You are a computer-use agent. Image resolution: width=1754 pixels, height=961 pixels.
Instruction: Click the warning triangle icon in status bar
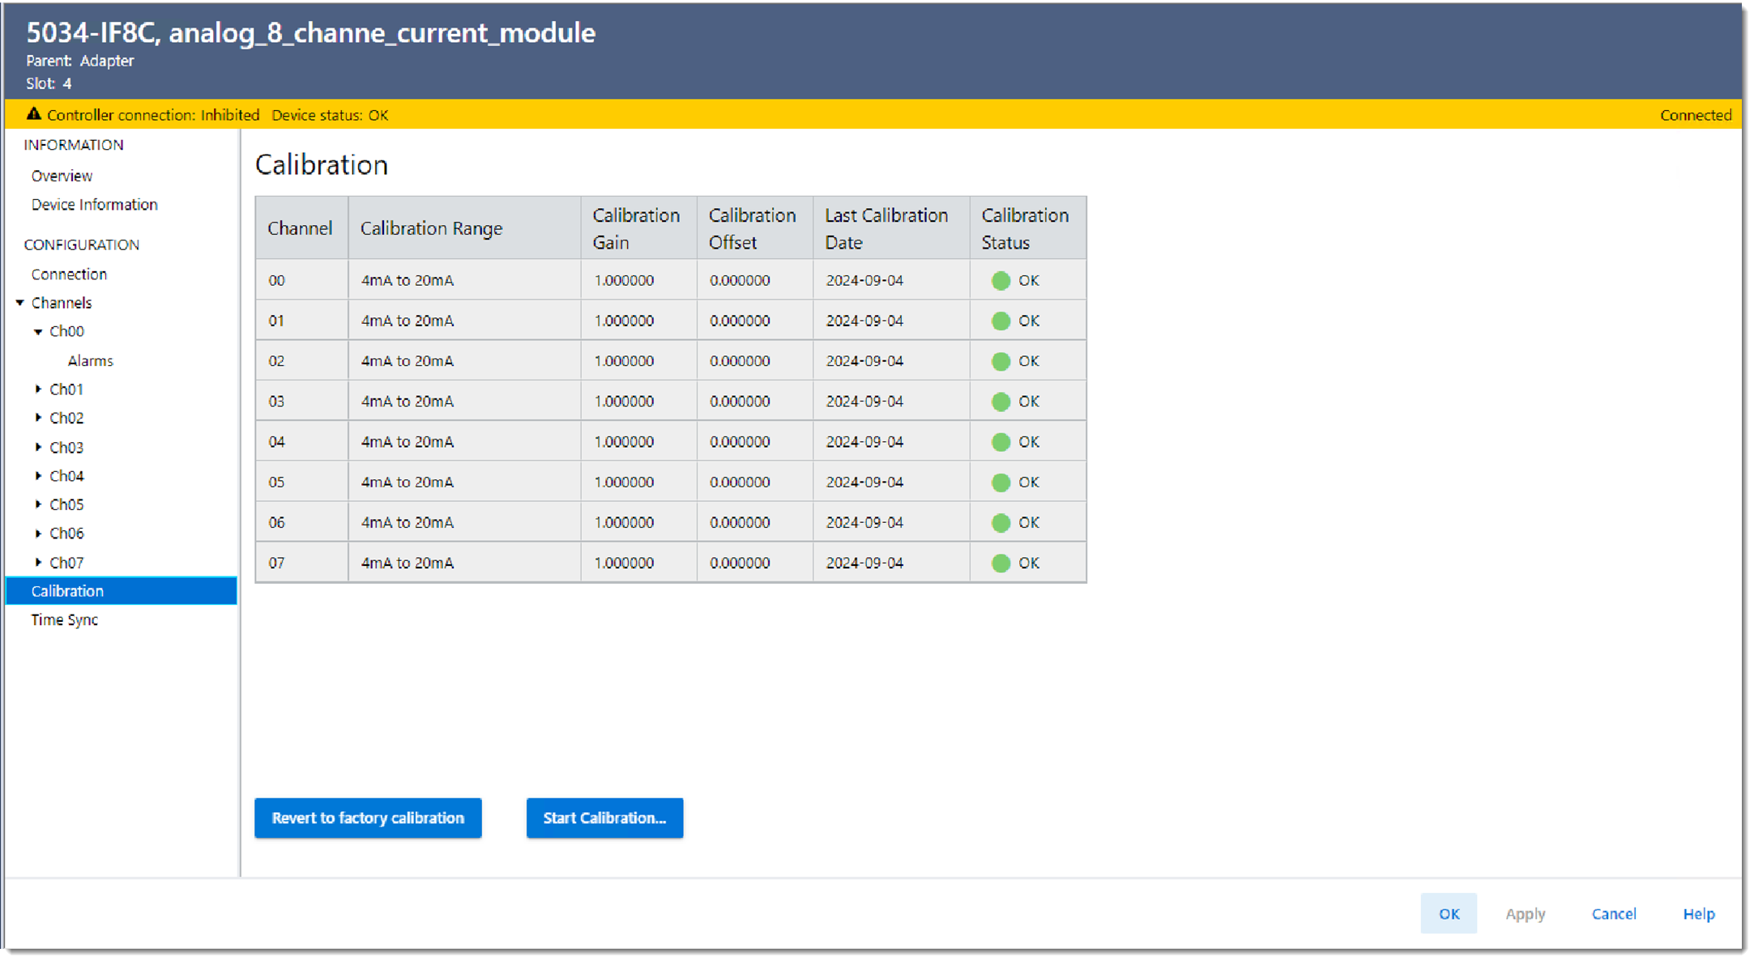click(33, 114)
